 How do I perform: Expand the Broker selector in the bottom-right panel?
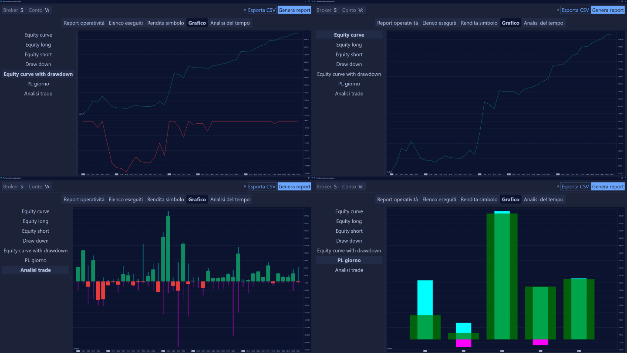[327, 186]
